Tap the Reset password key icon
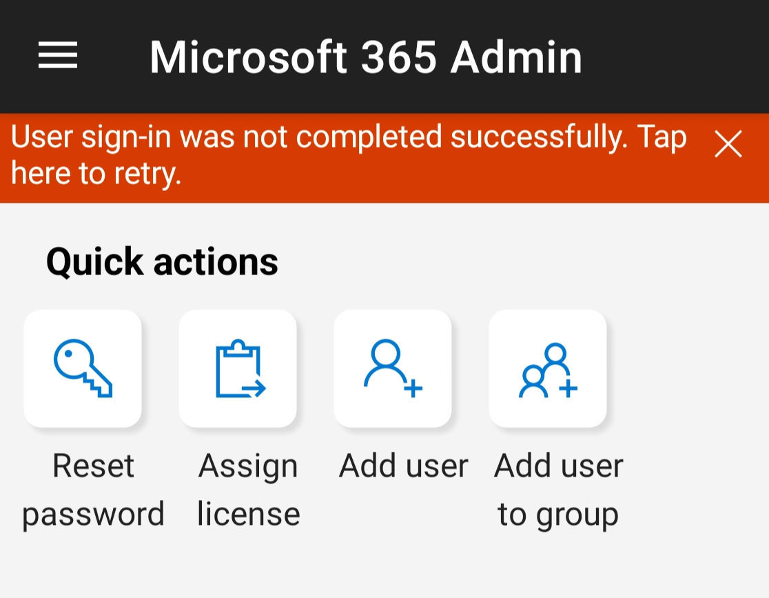769x598 pixels. [x=83, y=368]
